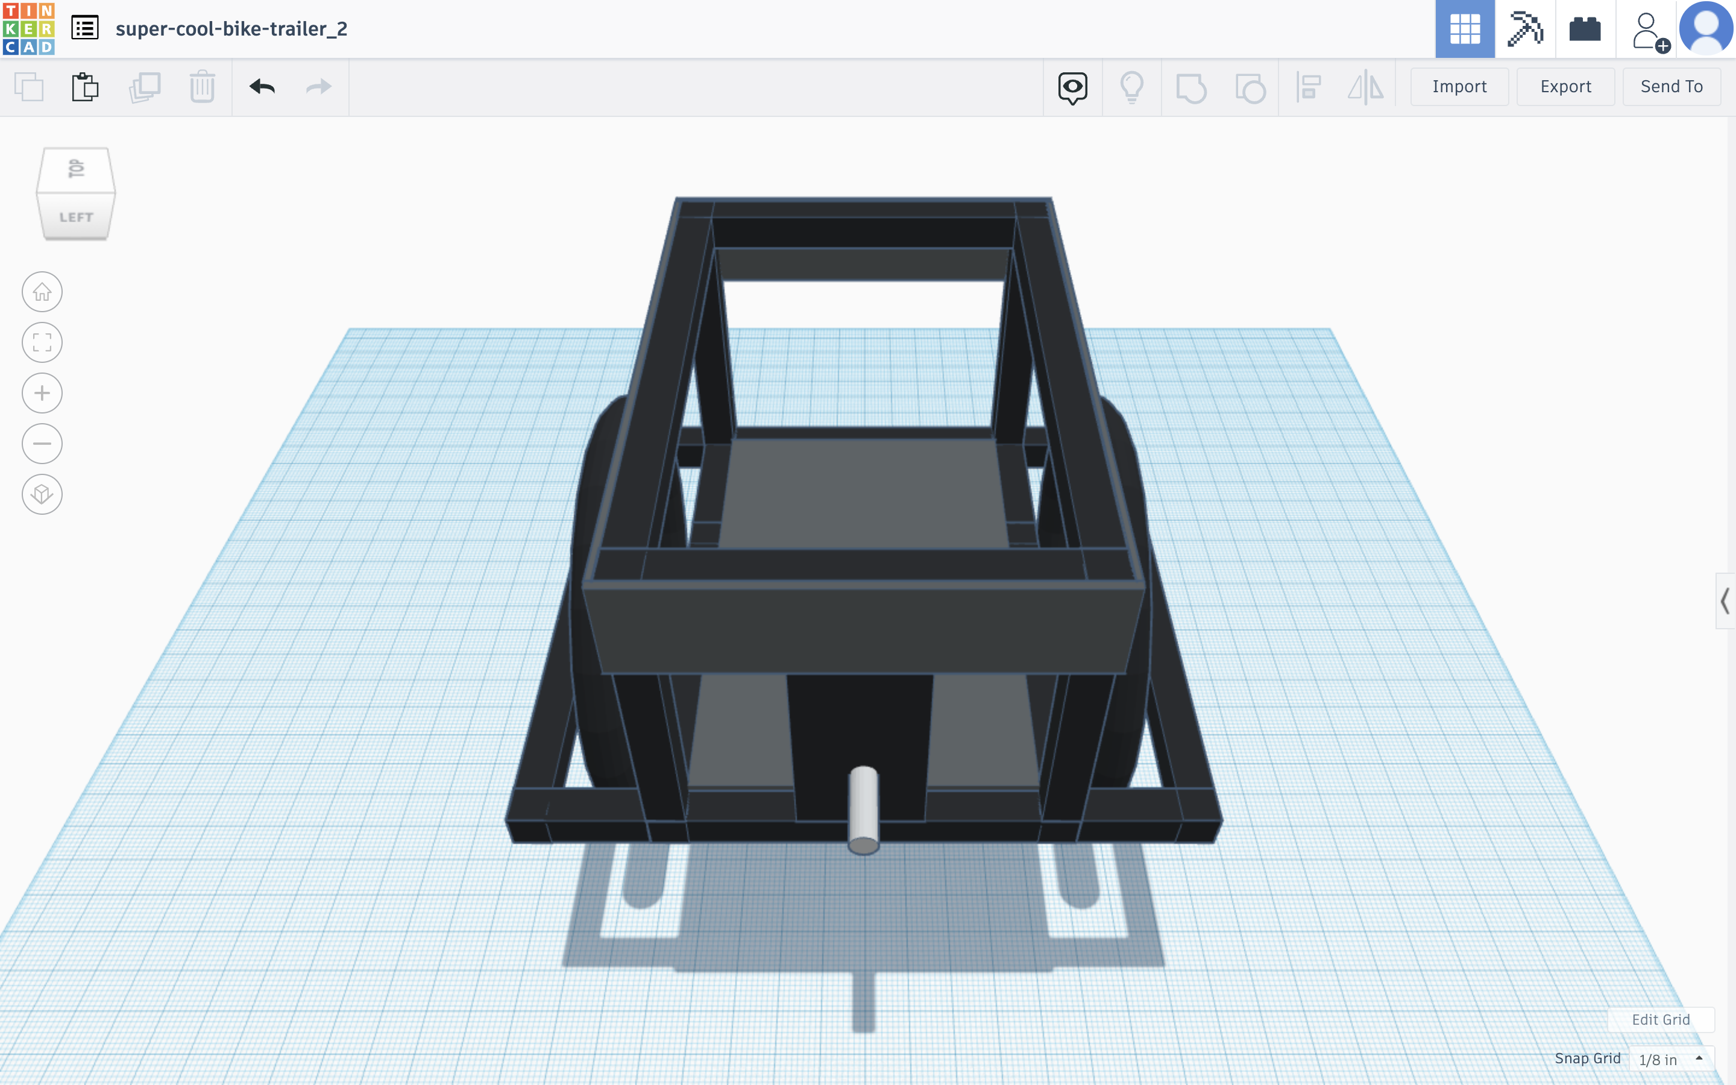Viewport: 1736px width, 1085px height.
Task: Click the Export button
Action: (1565, 87)
